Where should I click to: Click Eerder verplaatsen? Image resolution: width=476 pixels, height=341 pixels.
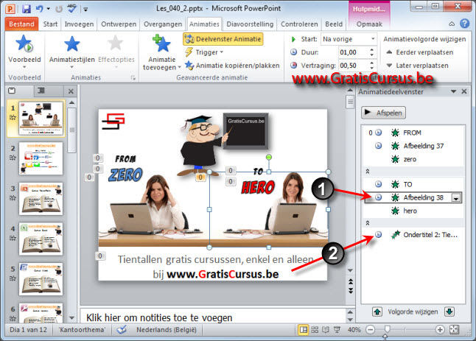[419, 52]
